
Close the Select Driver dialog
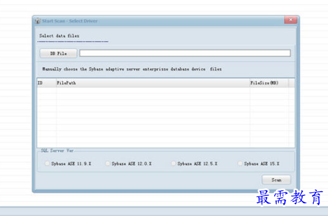(291, 20)
